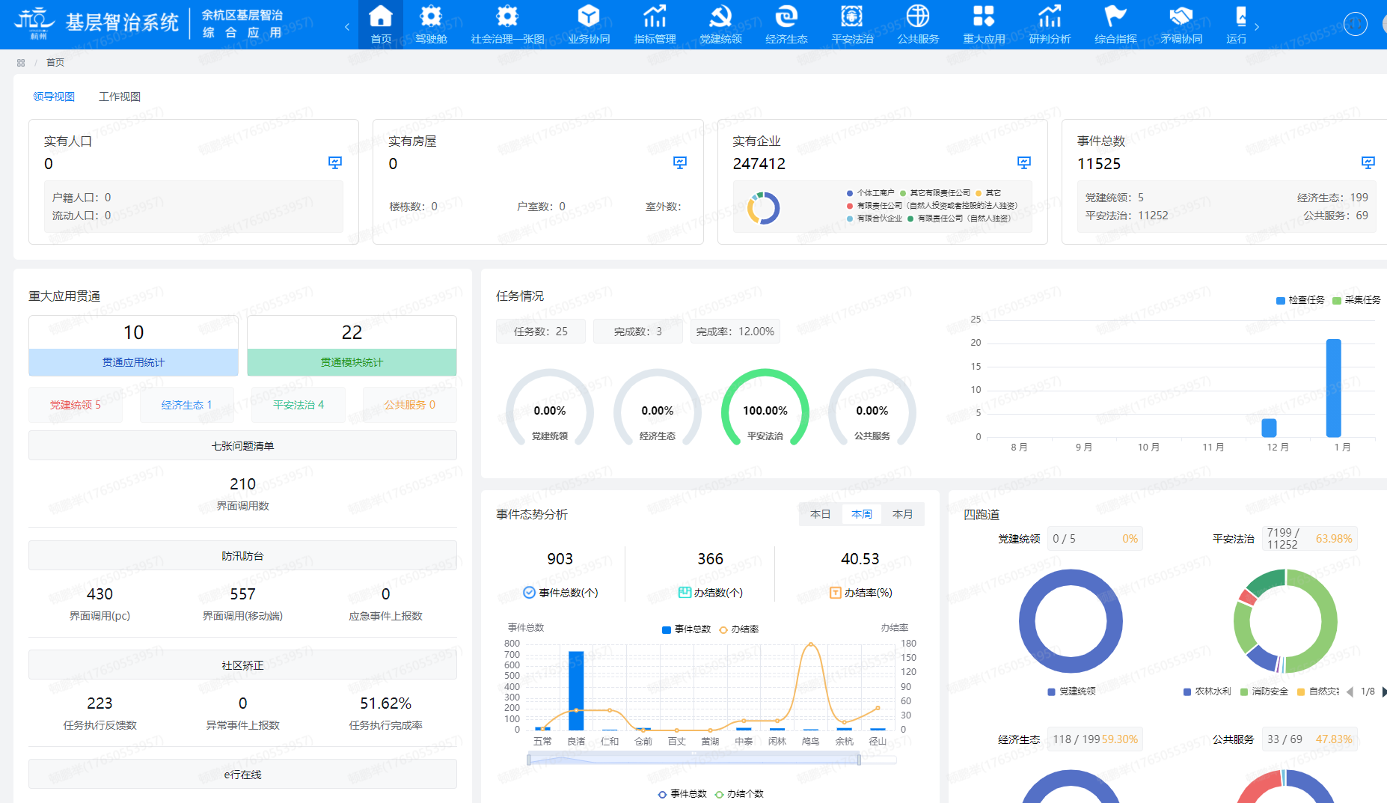Screen dimensions: 1387x803
Task: Click the 1月 bar in task chart
Action: (1333, 388)
